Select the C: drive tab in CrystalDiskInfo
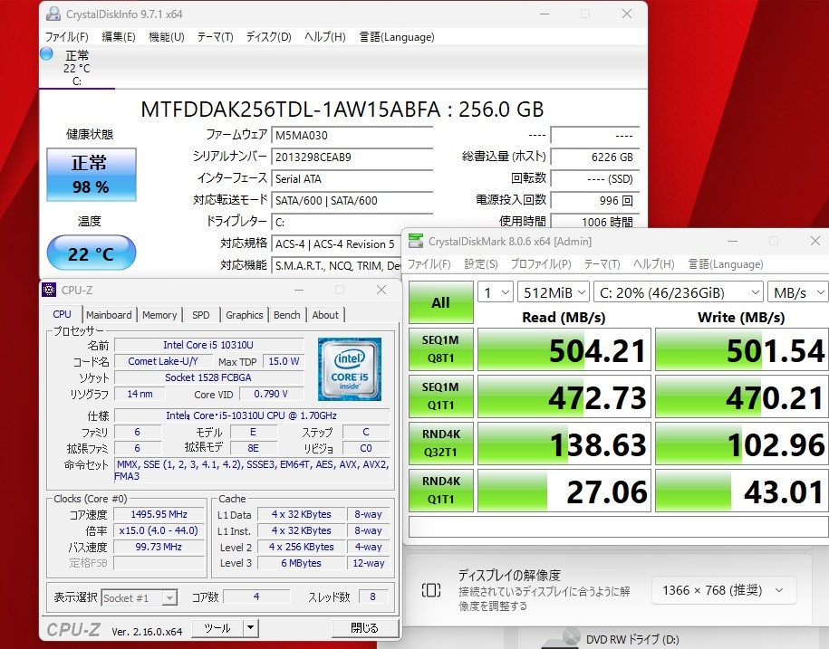829x649 pixels. [x=77, y=68]
